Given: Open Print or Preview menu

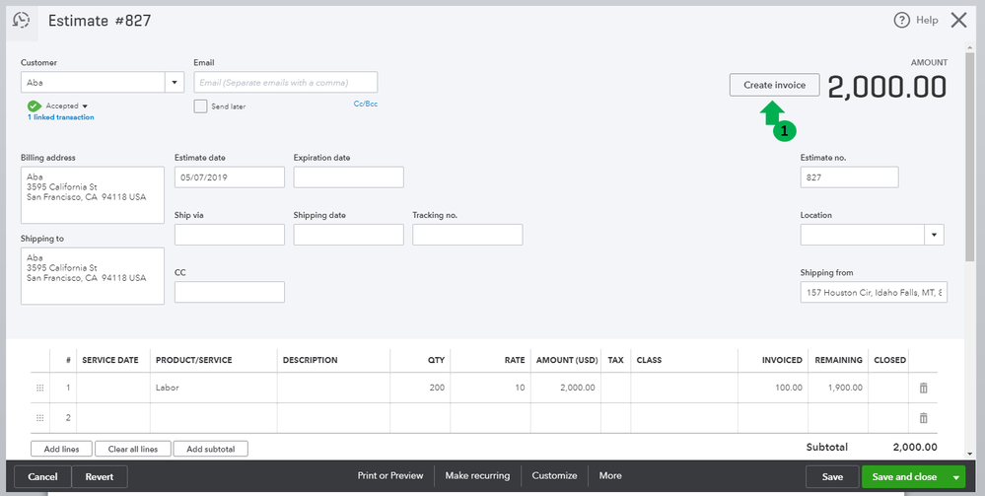Looking at the screenshot, I should (390, 475).
